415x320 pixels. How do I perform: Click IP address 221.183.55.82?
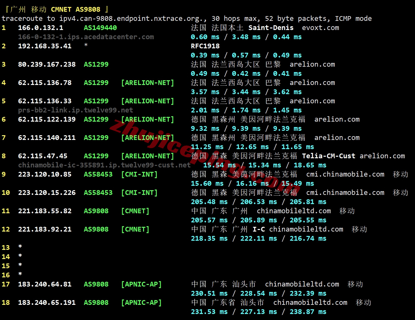[x=45, y=211]
